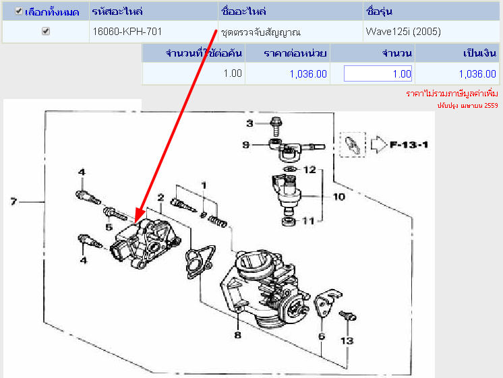
Task: Uncheck the checkbox for part 16060-KPH-701
Action: pyautogui.click(x=46, y=31)
